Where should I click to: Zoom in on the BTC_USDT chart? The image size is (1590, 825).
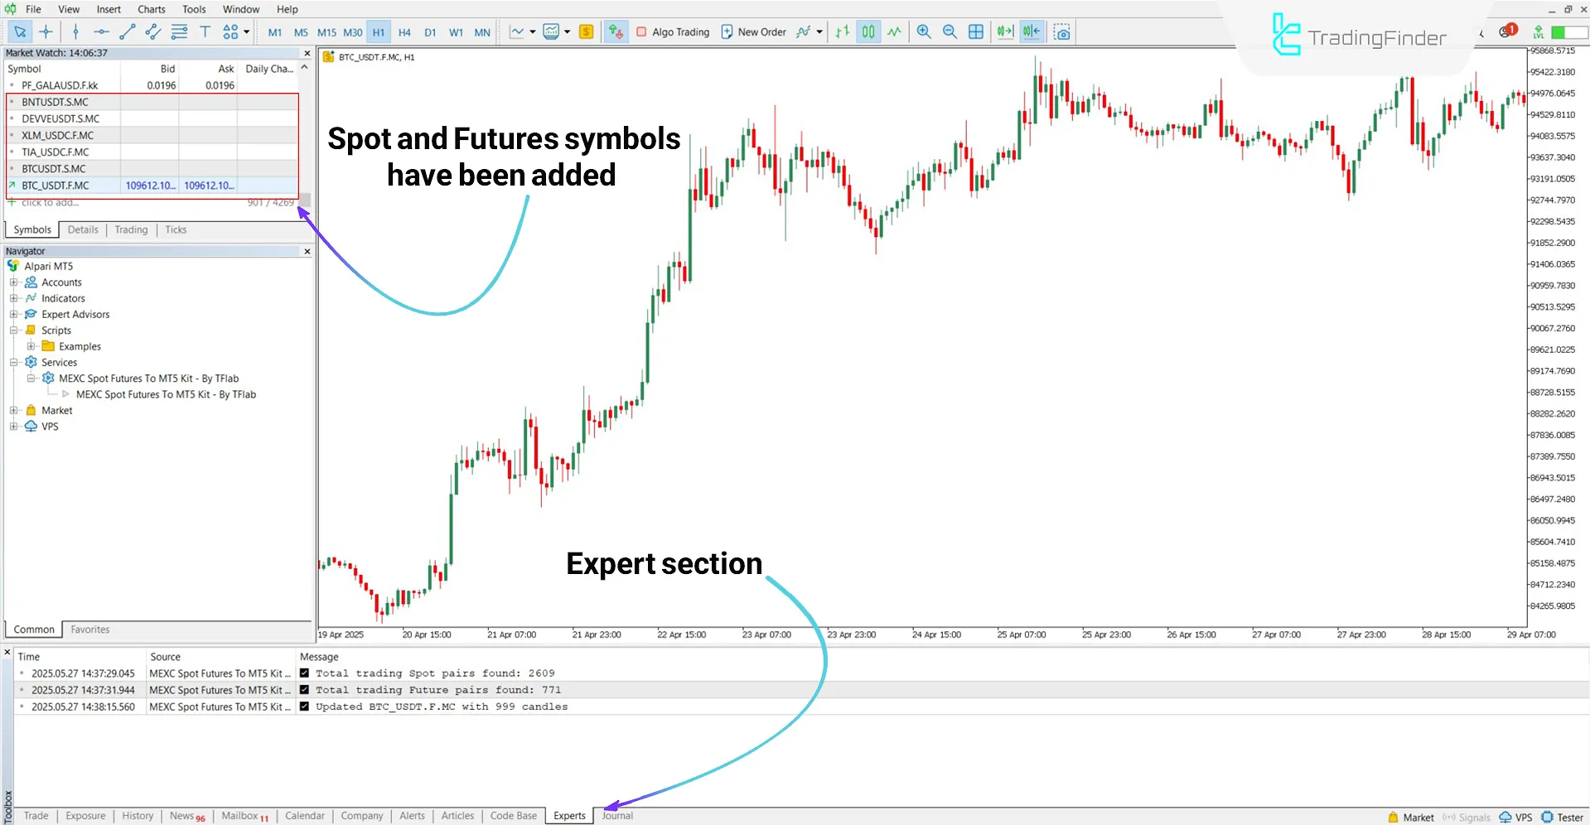923,31
